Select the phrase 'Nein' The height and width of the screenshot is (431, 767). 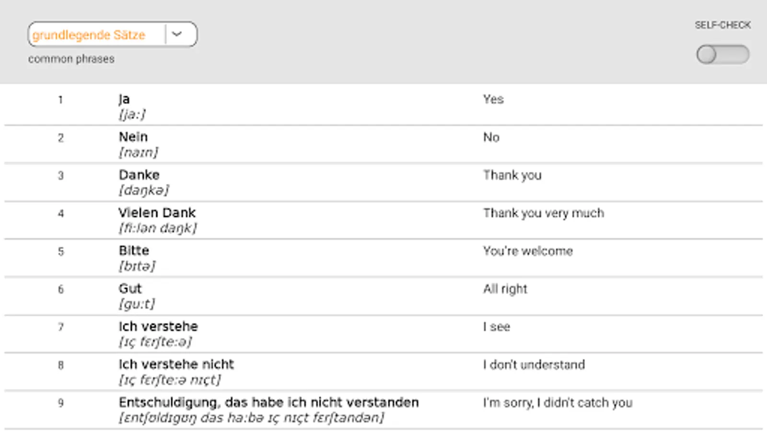coord(133,137)
